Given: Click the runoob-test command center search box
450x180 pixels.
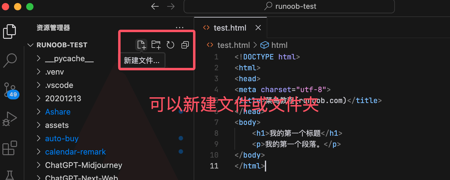Looking at the screenshot, I should (289, 6).
